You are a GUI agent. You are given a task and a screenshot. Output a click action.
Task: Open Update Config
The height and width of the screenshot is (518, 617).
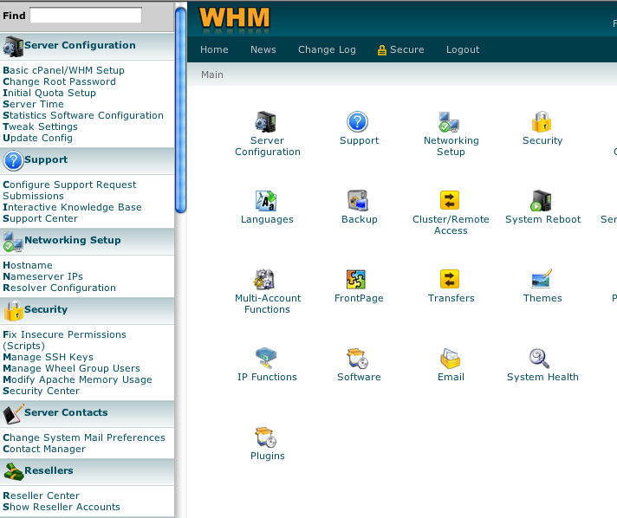38,138
